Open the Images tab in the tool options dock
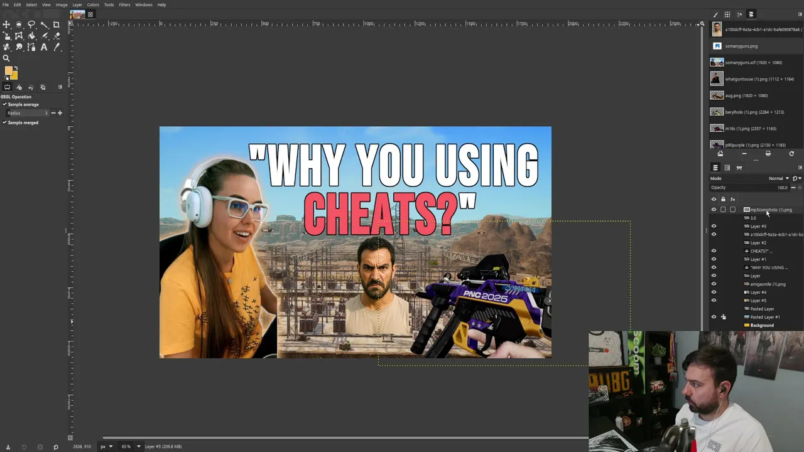Viewport: 804px width, 452px height. 43,87
